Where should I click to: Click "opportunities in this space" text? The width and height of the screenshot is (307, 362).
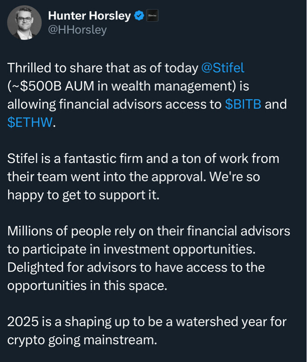[x=86, y=285]
